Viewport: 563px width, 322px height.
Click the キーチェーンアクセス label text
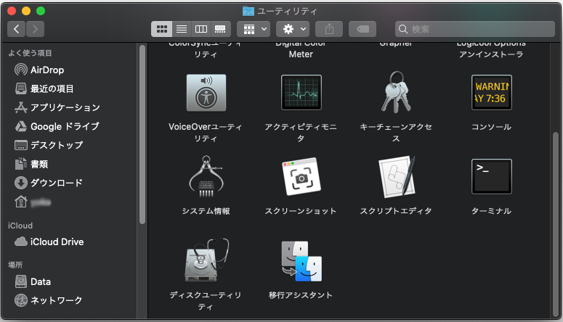tap(396, 132)
